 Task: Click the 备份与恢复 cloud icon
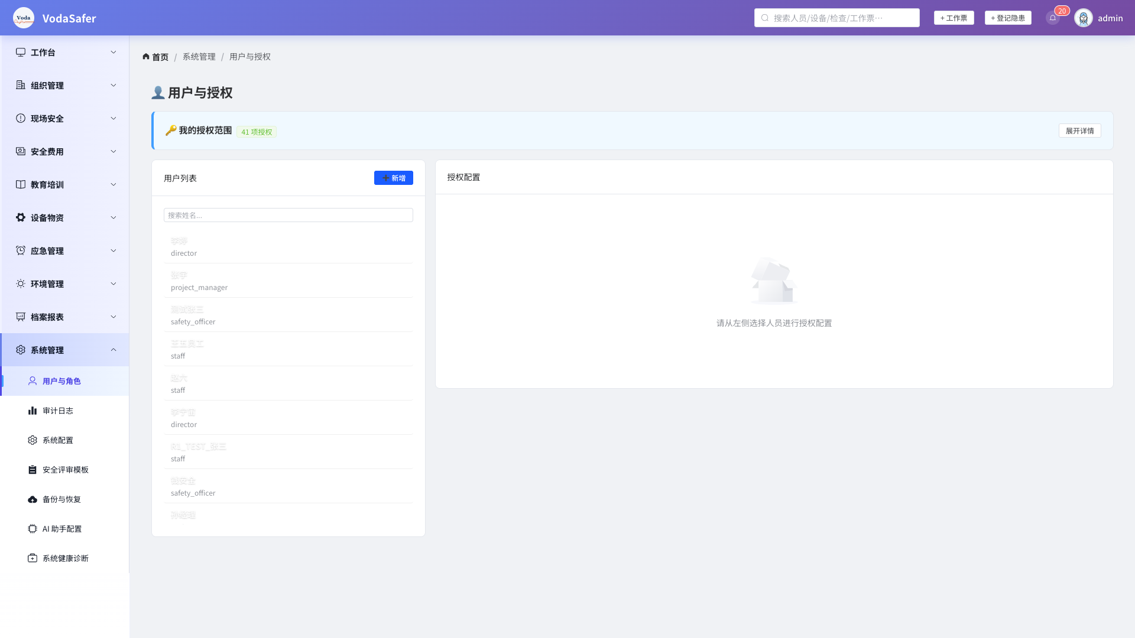(33, 499)
